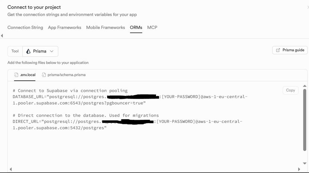The height and width of the screenshot is (173, 309).
Task: Expand the Prisma tool dropdown chevron
Action: tap(51, 51)
